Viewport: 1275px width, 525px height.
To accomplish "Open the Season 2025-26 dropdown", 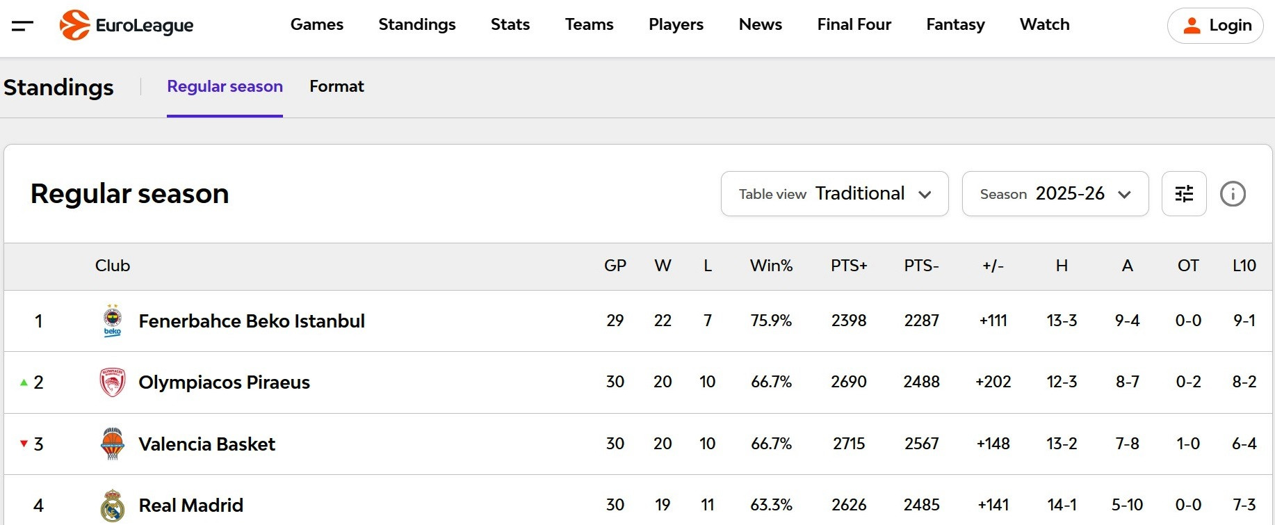I will [x=1055, y=194].
